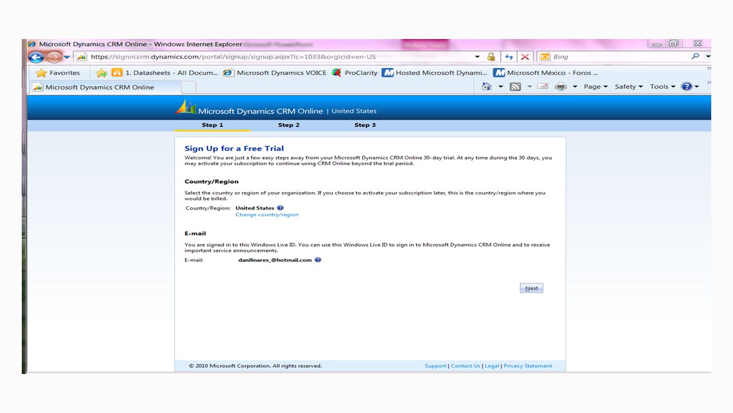The width and height of the screenshot is (733, 413).
Task: Go forward using the browser Forward arrow
Action: 53,57
